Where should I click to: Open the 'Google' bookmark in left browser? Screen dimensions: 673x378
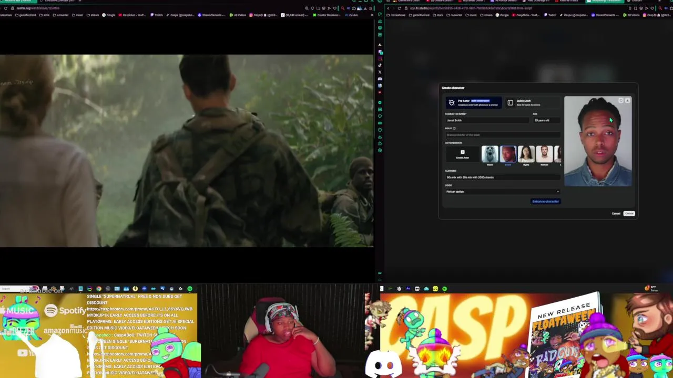(109, 15)
